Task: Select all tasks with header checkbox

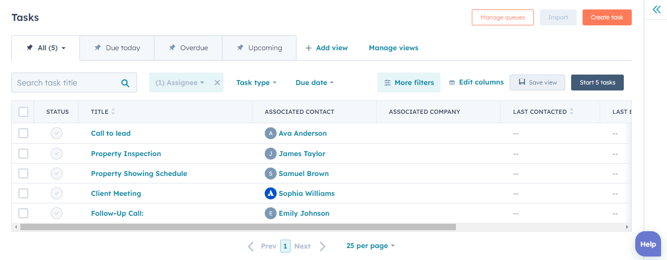Action: point(23,112)
